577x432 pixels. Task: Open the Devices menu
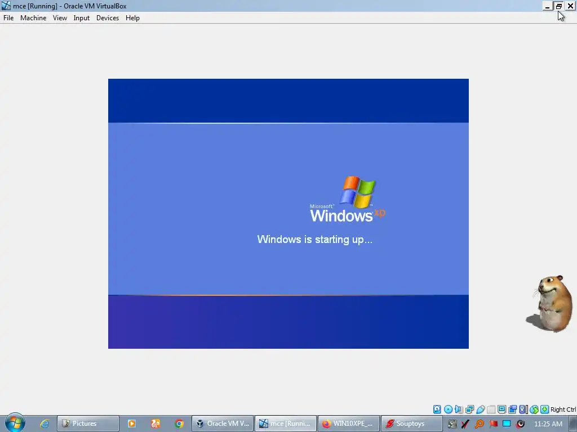point(108,18)
